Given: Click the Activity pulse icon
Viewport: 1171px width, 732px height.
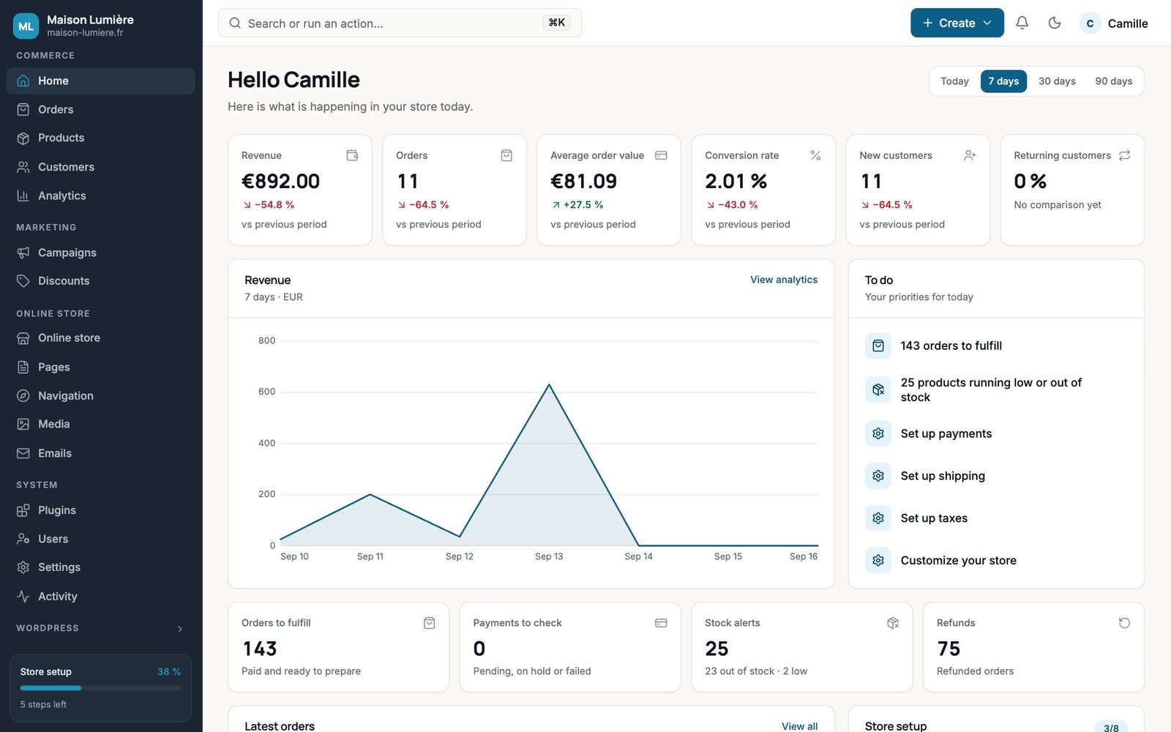Looking at the screenshot, I should click(x=23, y=597).
